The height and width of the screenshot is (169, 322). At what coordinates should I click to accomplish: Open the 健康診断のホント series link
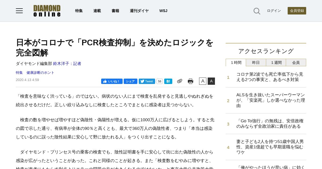coord(40,73)
